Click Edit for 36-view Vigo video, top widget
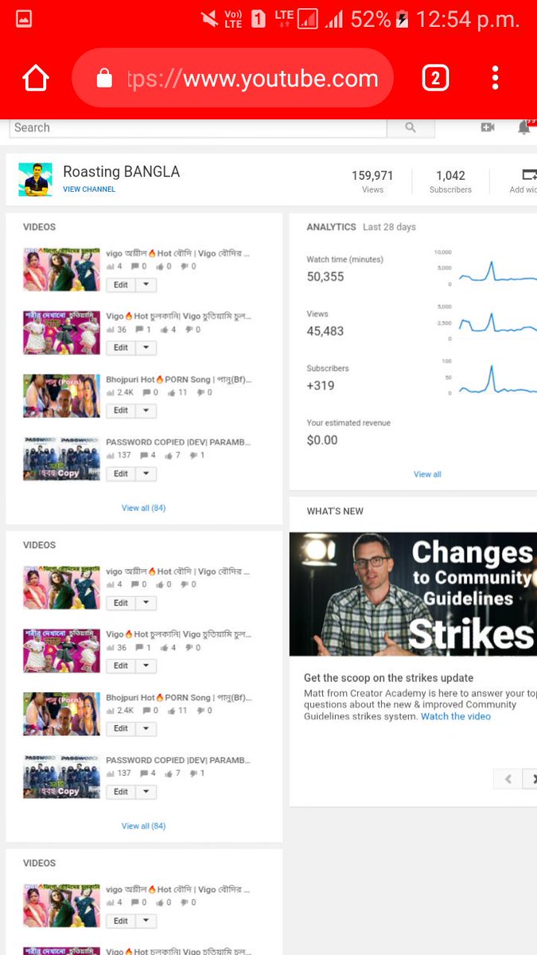This screenshot has height=955, width=537. point(121,348)
